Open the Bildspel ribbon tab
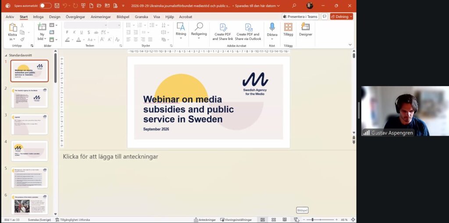The width and height of the screenshot is (449, 223). click(123, 17)
